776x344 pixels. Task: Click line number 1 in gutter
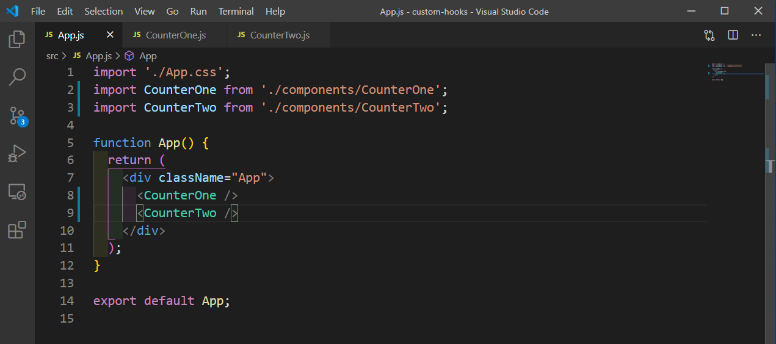[x=70, y=72]
